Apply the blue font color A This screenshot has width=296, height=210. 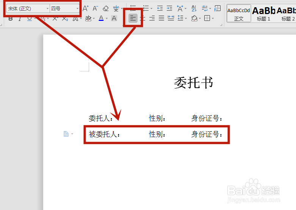pyautogui.click(x=101, y=18)
